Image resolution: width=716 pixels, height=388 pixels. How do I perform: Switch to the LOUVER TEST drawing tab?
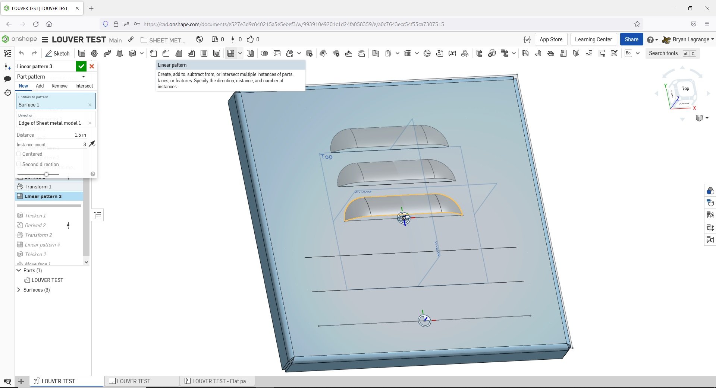click(142, 381)
